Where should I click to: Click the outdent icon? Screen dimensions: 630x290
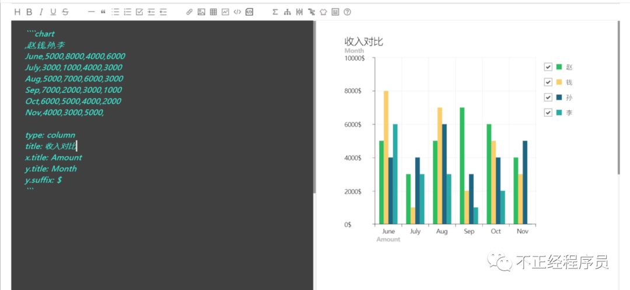click(163, 12)
